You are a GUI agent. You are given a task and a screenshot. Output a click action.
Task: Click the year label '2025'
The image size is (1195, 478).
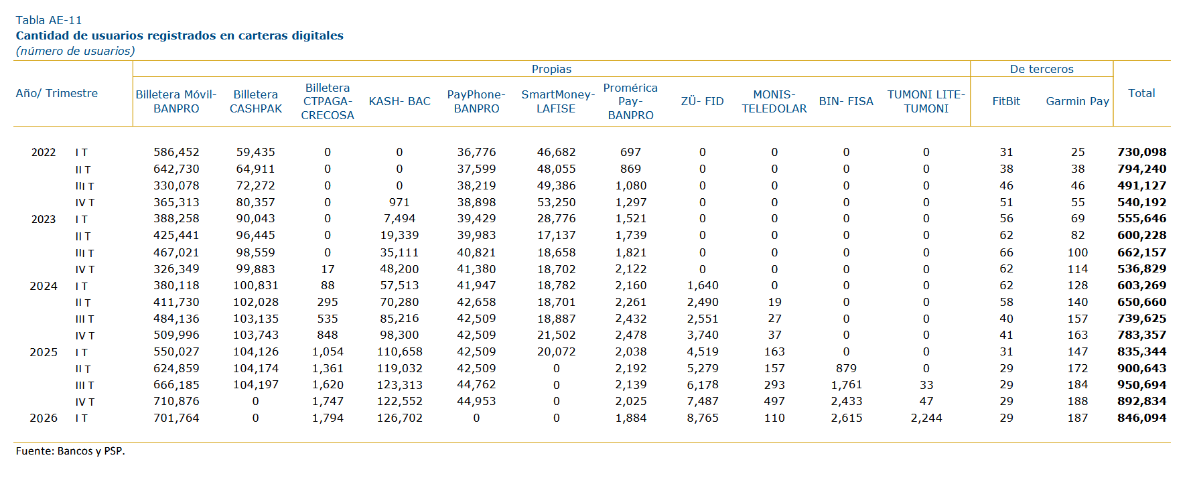pos(44,352)
